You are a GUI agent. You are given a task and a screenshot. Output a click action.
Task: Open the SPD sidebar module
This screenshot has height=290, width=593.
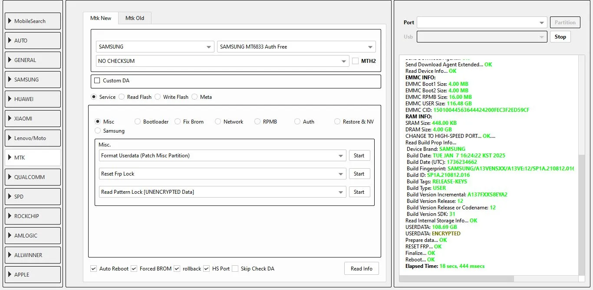click(x=33, y=196)
